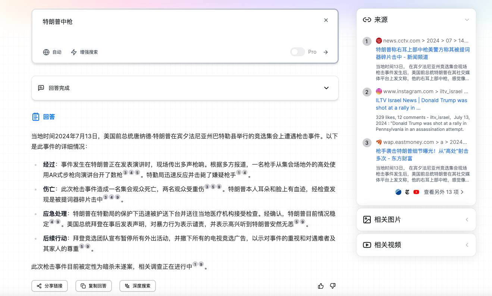The height and width of the screenshot is (296, 492).
Task: Click the www.instagram.com source URL text
Action: [x=426, y=91]
